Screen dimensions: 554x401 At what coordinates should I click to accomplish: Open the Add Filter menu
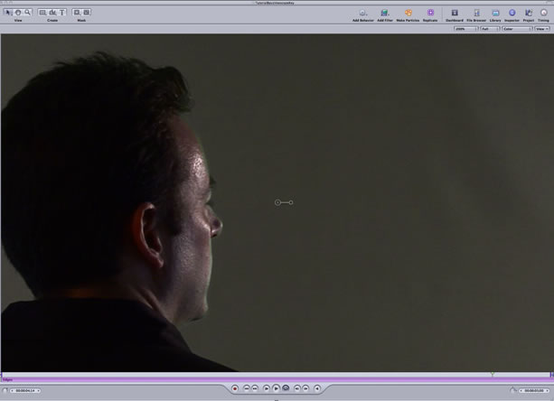(385, 15)
